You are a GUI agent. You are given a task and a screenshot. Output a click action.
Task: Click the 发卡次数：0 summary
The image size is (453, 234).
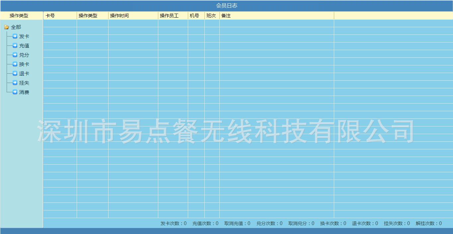click(x=174, y=223)
